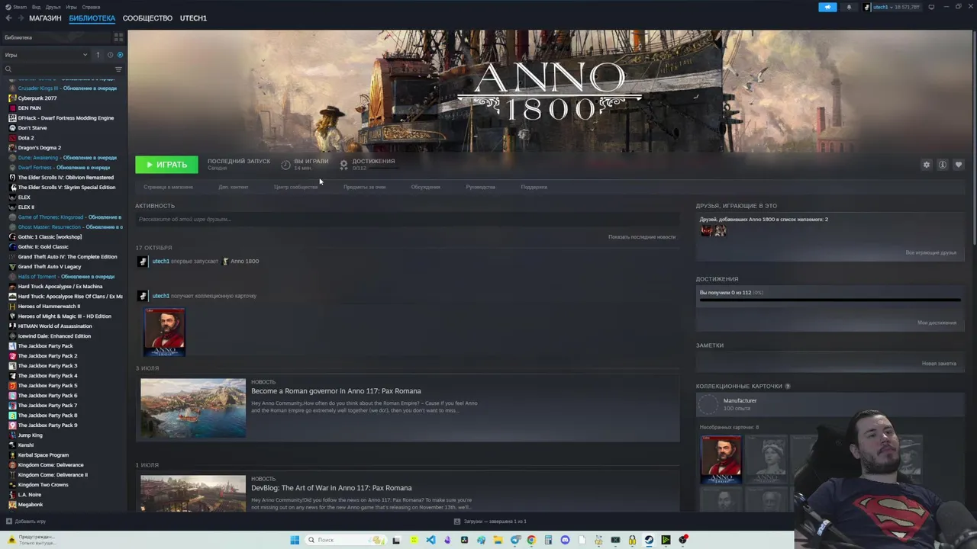This screenshot has width=977, height=549.
Task: Open Windows Start menu
Action: [x=295, y=540]
